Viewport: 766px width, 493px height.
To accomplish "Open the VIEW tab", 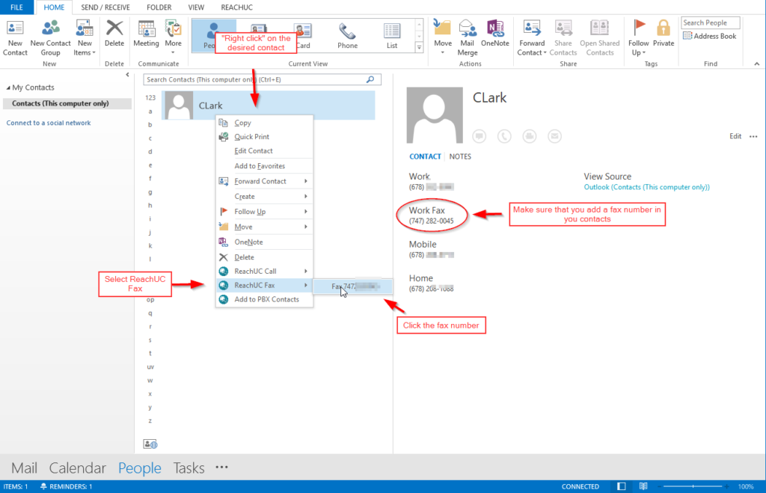I will [196, 7].
